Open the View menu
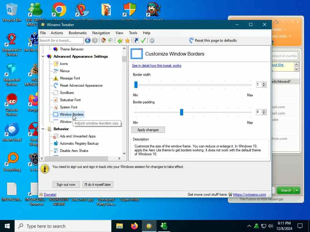Image resolution: width=310 pixels, height=232 pixels. [x=119, y=33]
